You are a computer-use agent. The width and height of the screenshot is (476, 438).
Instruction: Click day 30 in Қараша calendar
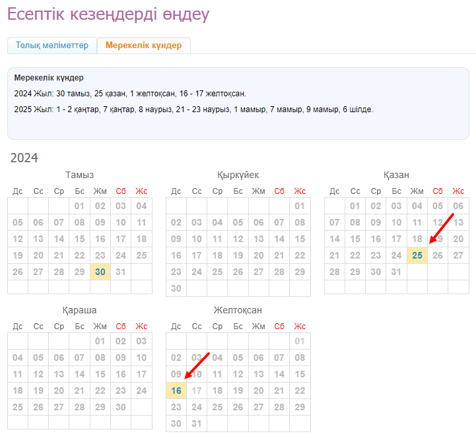(x=121, y=407)
